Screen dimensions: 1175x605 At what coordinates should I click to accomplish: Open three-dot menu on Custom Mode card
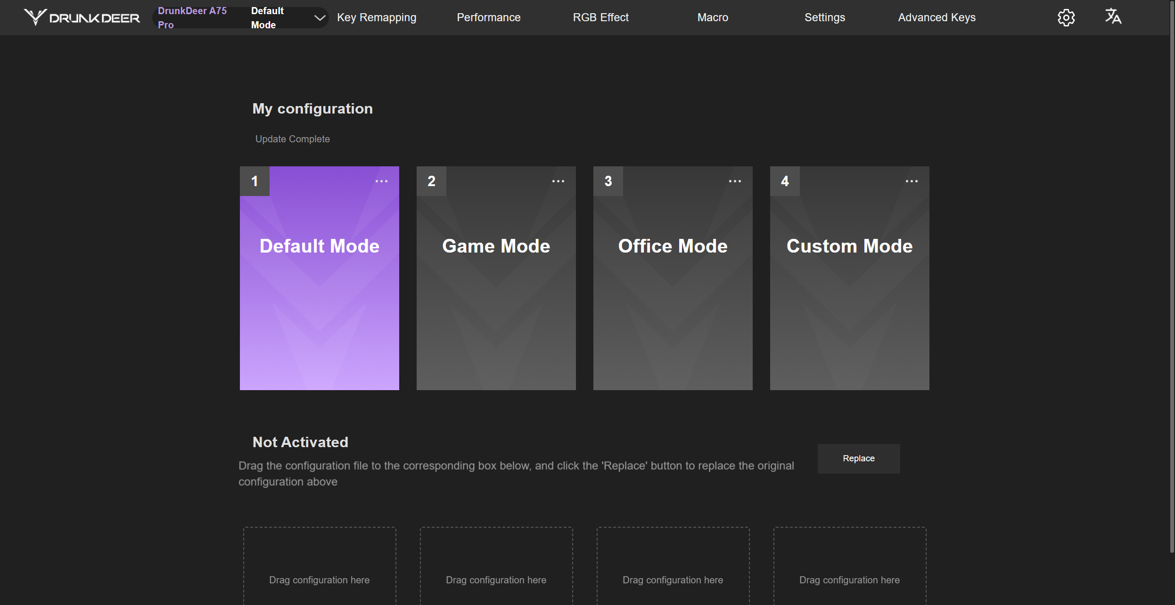point(912,181)
